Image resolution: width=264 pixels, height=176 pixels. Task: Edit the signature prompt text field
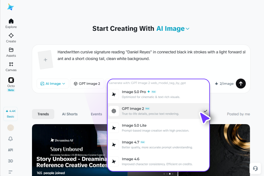coord(151,55)
